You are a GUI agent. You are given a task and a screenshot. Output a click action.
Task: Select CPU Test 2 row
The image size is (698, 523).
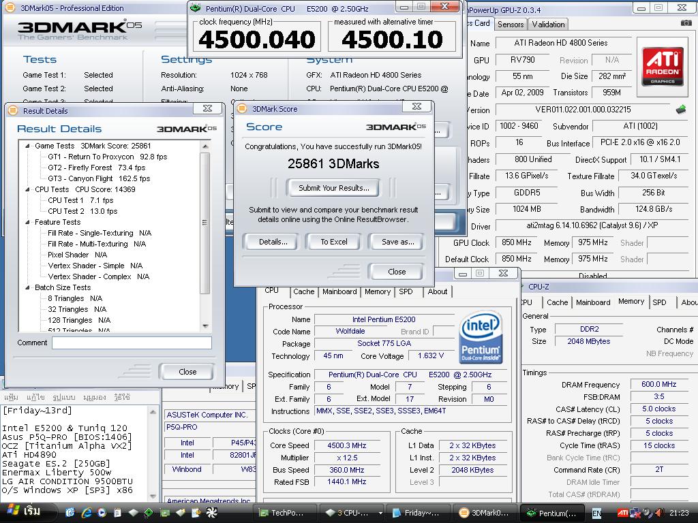(x=82, y=211)
